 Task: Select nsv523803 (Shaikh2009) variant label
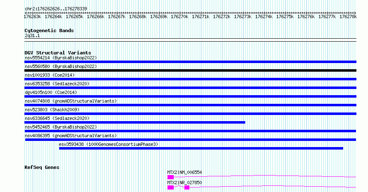pos(52,110)
